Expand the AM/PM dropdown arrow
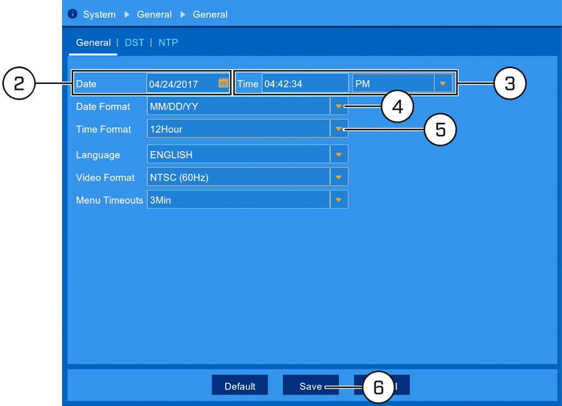Image resolution: width=562 pixels, height=406 pixels. (443, 83)
